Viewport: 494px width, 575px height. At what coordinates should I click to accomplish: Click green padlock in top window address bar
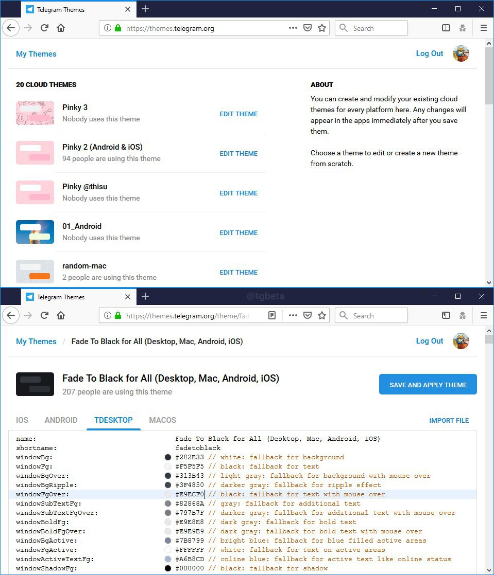point(118,28)
